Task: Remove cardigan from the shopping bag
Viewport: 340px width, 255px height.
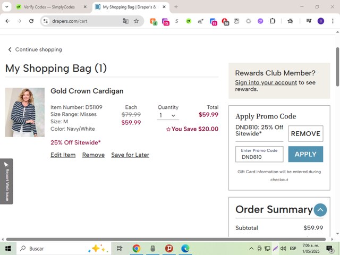Action: (93, 155)
